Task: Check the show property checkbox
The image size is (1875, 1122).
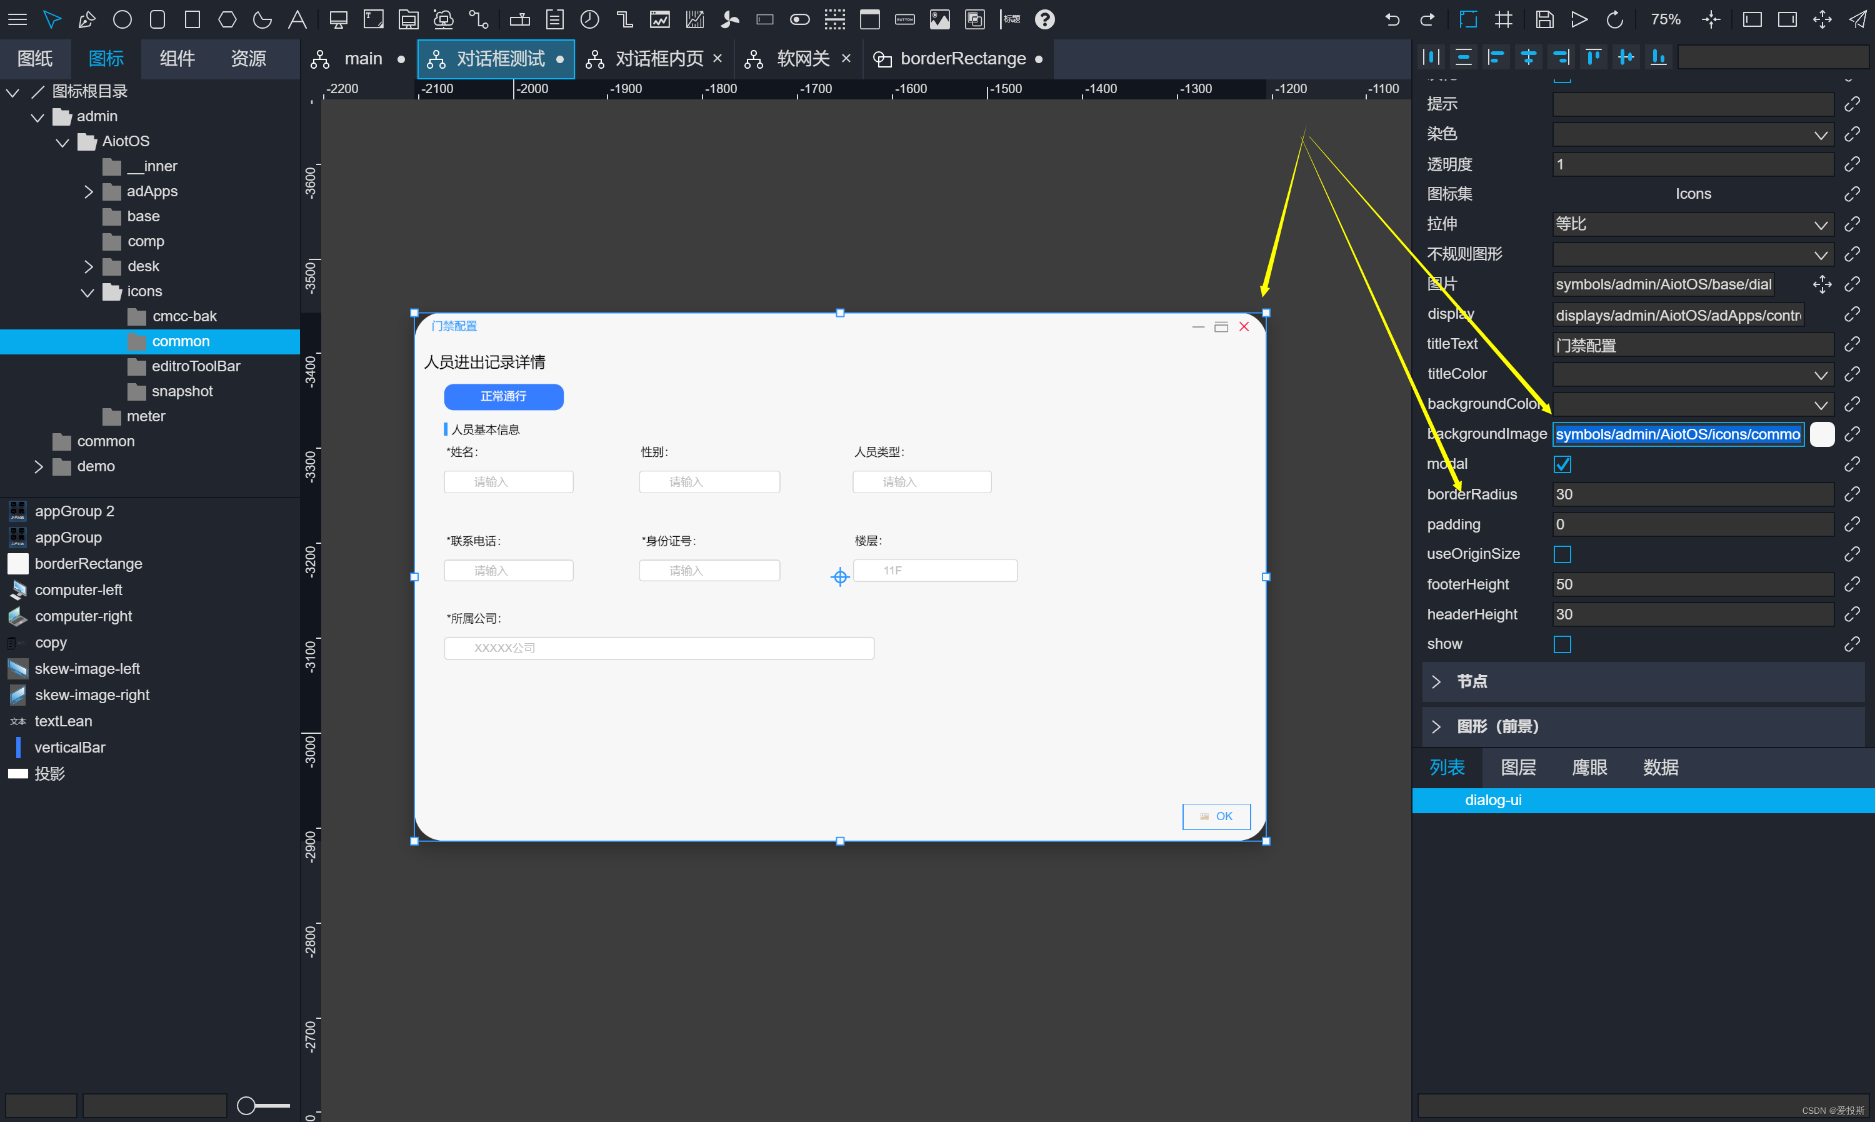Action: tap(1562, 644)
